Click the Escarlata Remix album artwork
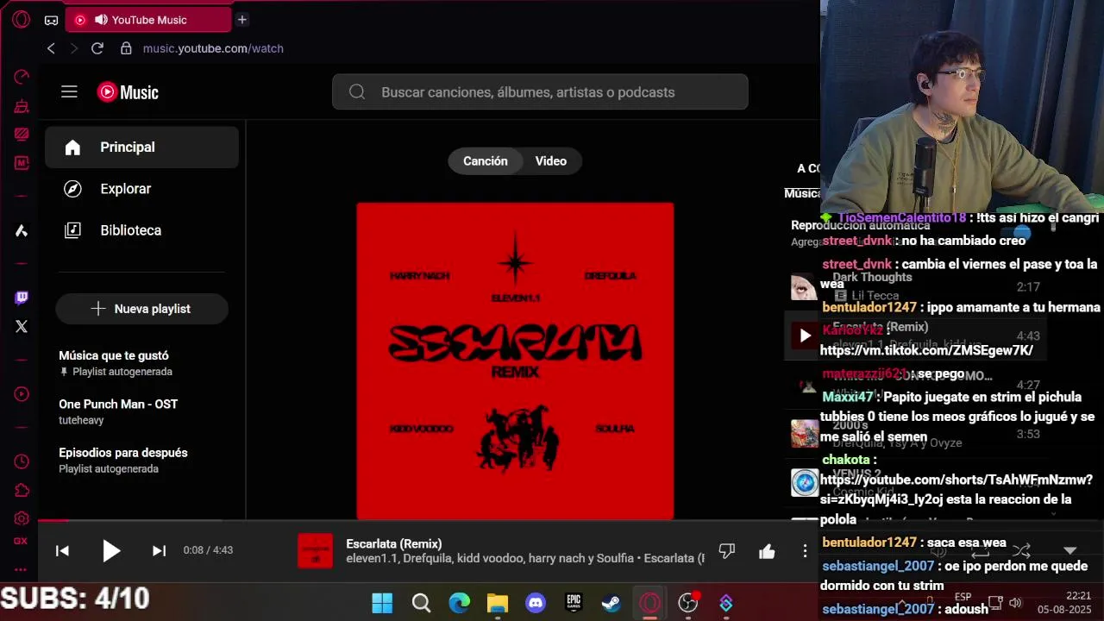This screenshot has width=1104, height=621. (515, 361)
